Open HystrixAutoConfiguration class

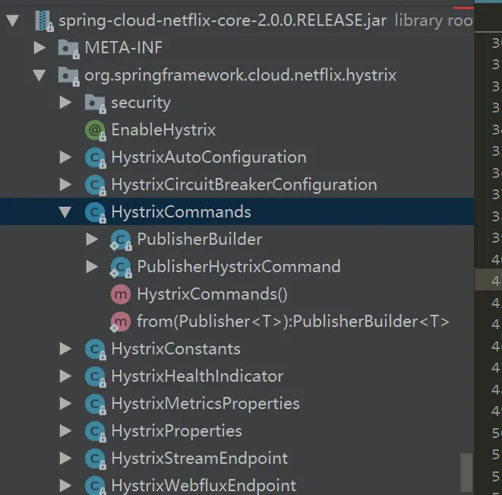pos(209,157)
